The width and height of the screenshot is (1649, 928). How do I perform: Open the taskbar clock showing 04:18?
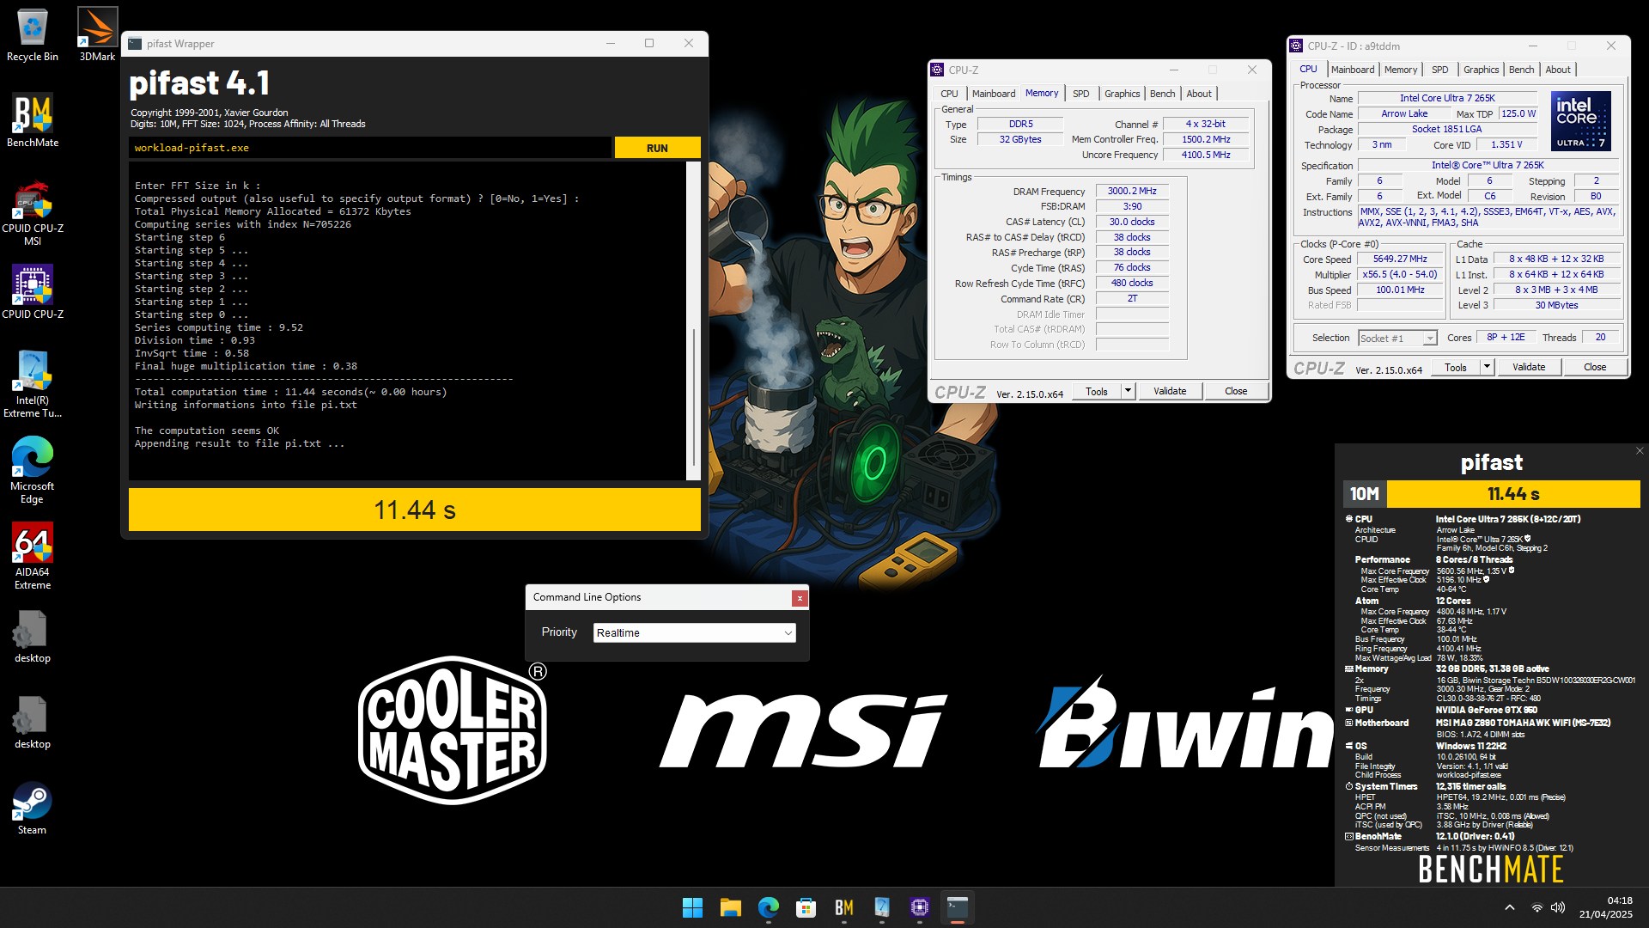(x=1606, y=907)
